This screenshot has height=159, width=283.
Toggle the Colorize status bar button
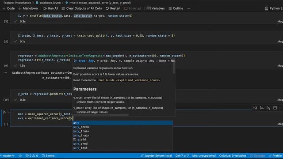point(257,156)
